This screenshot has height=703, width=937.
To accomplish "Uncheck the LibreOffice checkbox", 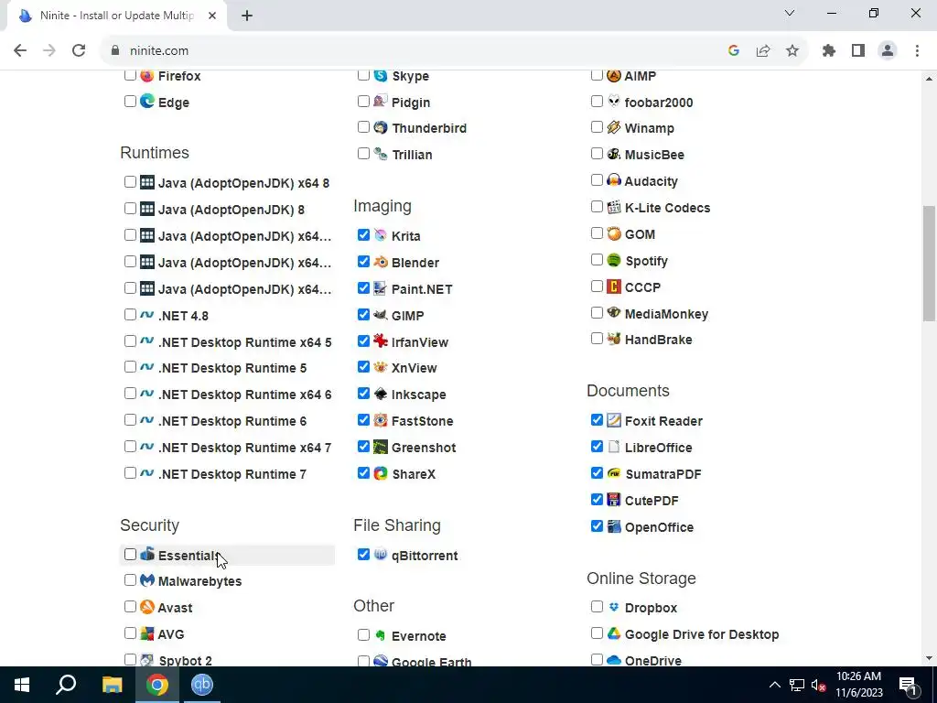I will [x=597, y=446].
